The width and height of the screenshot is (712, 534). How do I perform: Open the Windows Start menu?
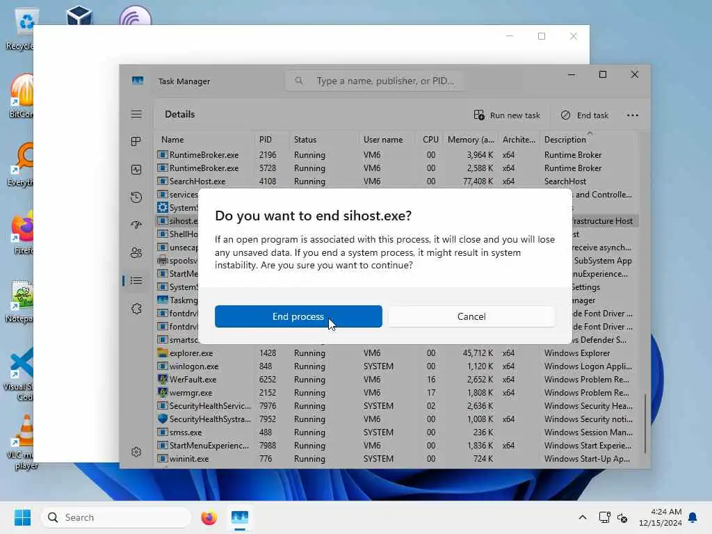22,517
